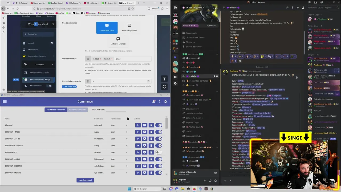The image size is (341, 192).
Task: Select Commande Tchat command type
Action: [107, 28]
